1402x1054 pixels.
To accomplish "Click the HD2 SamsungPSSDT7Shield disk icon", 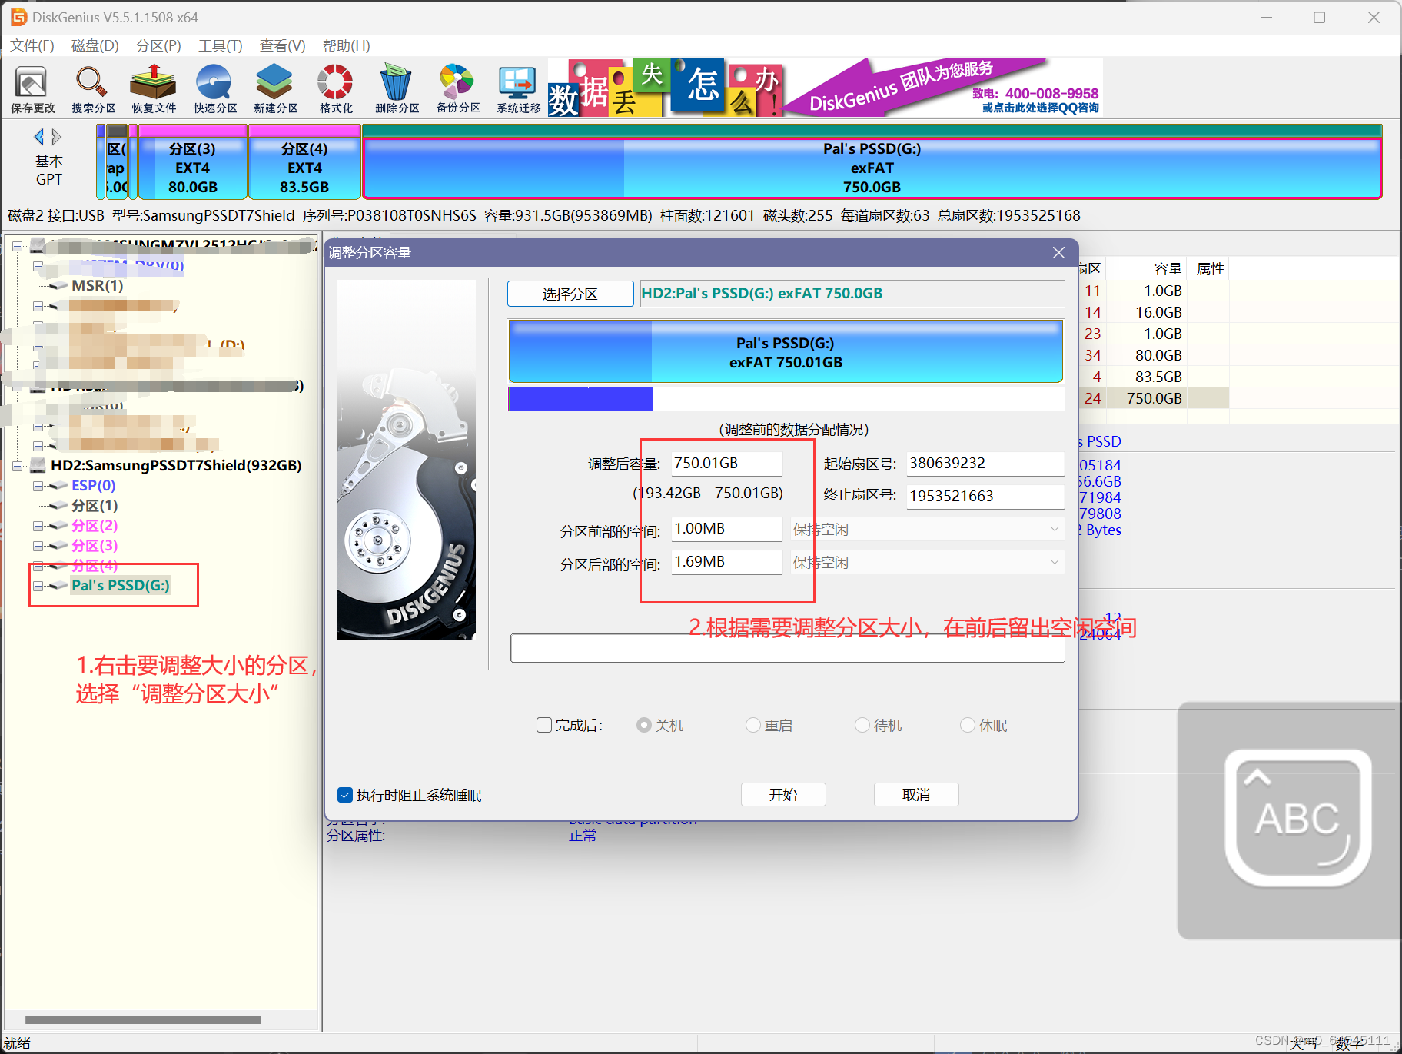I will pos(37,466).
